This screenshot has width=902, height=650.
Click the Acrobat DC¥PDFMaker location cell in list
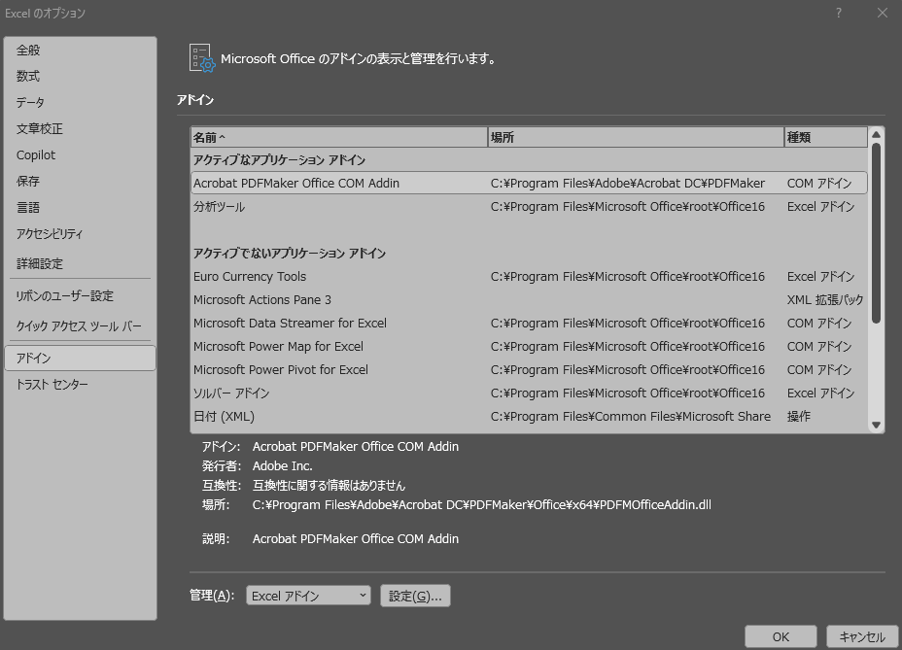coord(628,183)
